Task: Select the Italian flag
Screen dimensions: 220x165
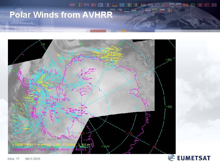Action: pyautogui.click(x=136, y=5)
